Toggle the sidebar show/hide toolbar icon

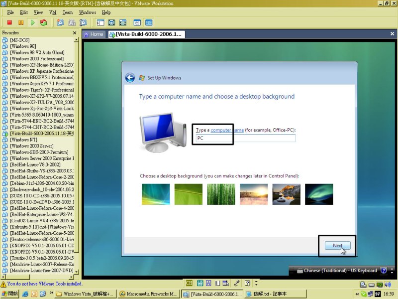100,22
